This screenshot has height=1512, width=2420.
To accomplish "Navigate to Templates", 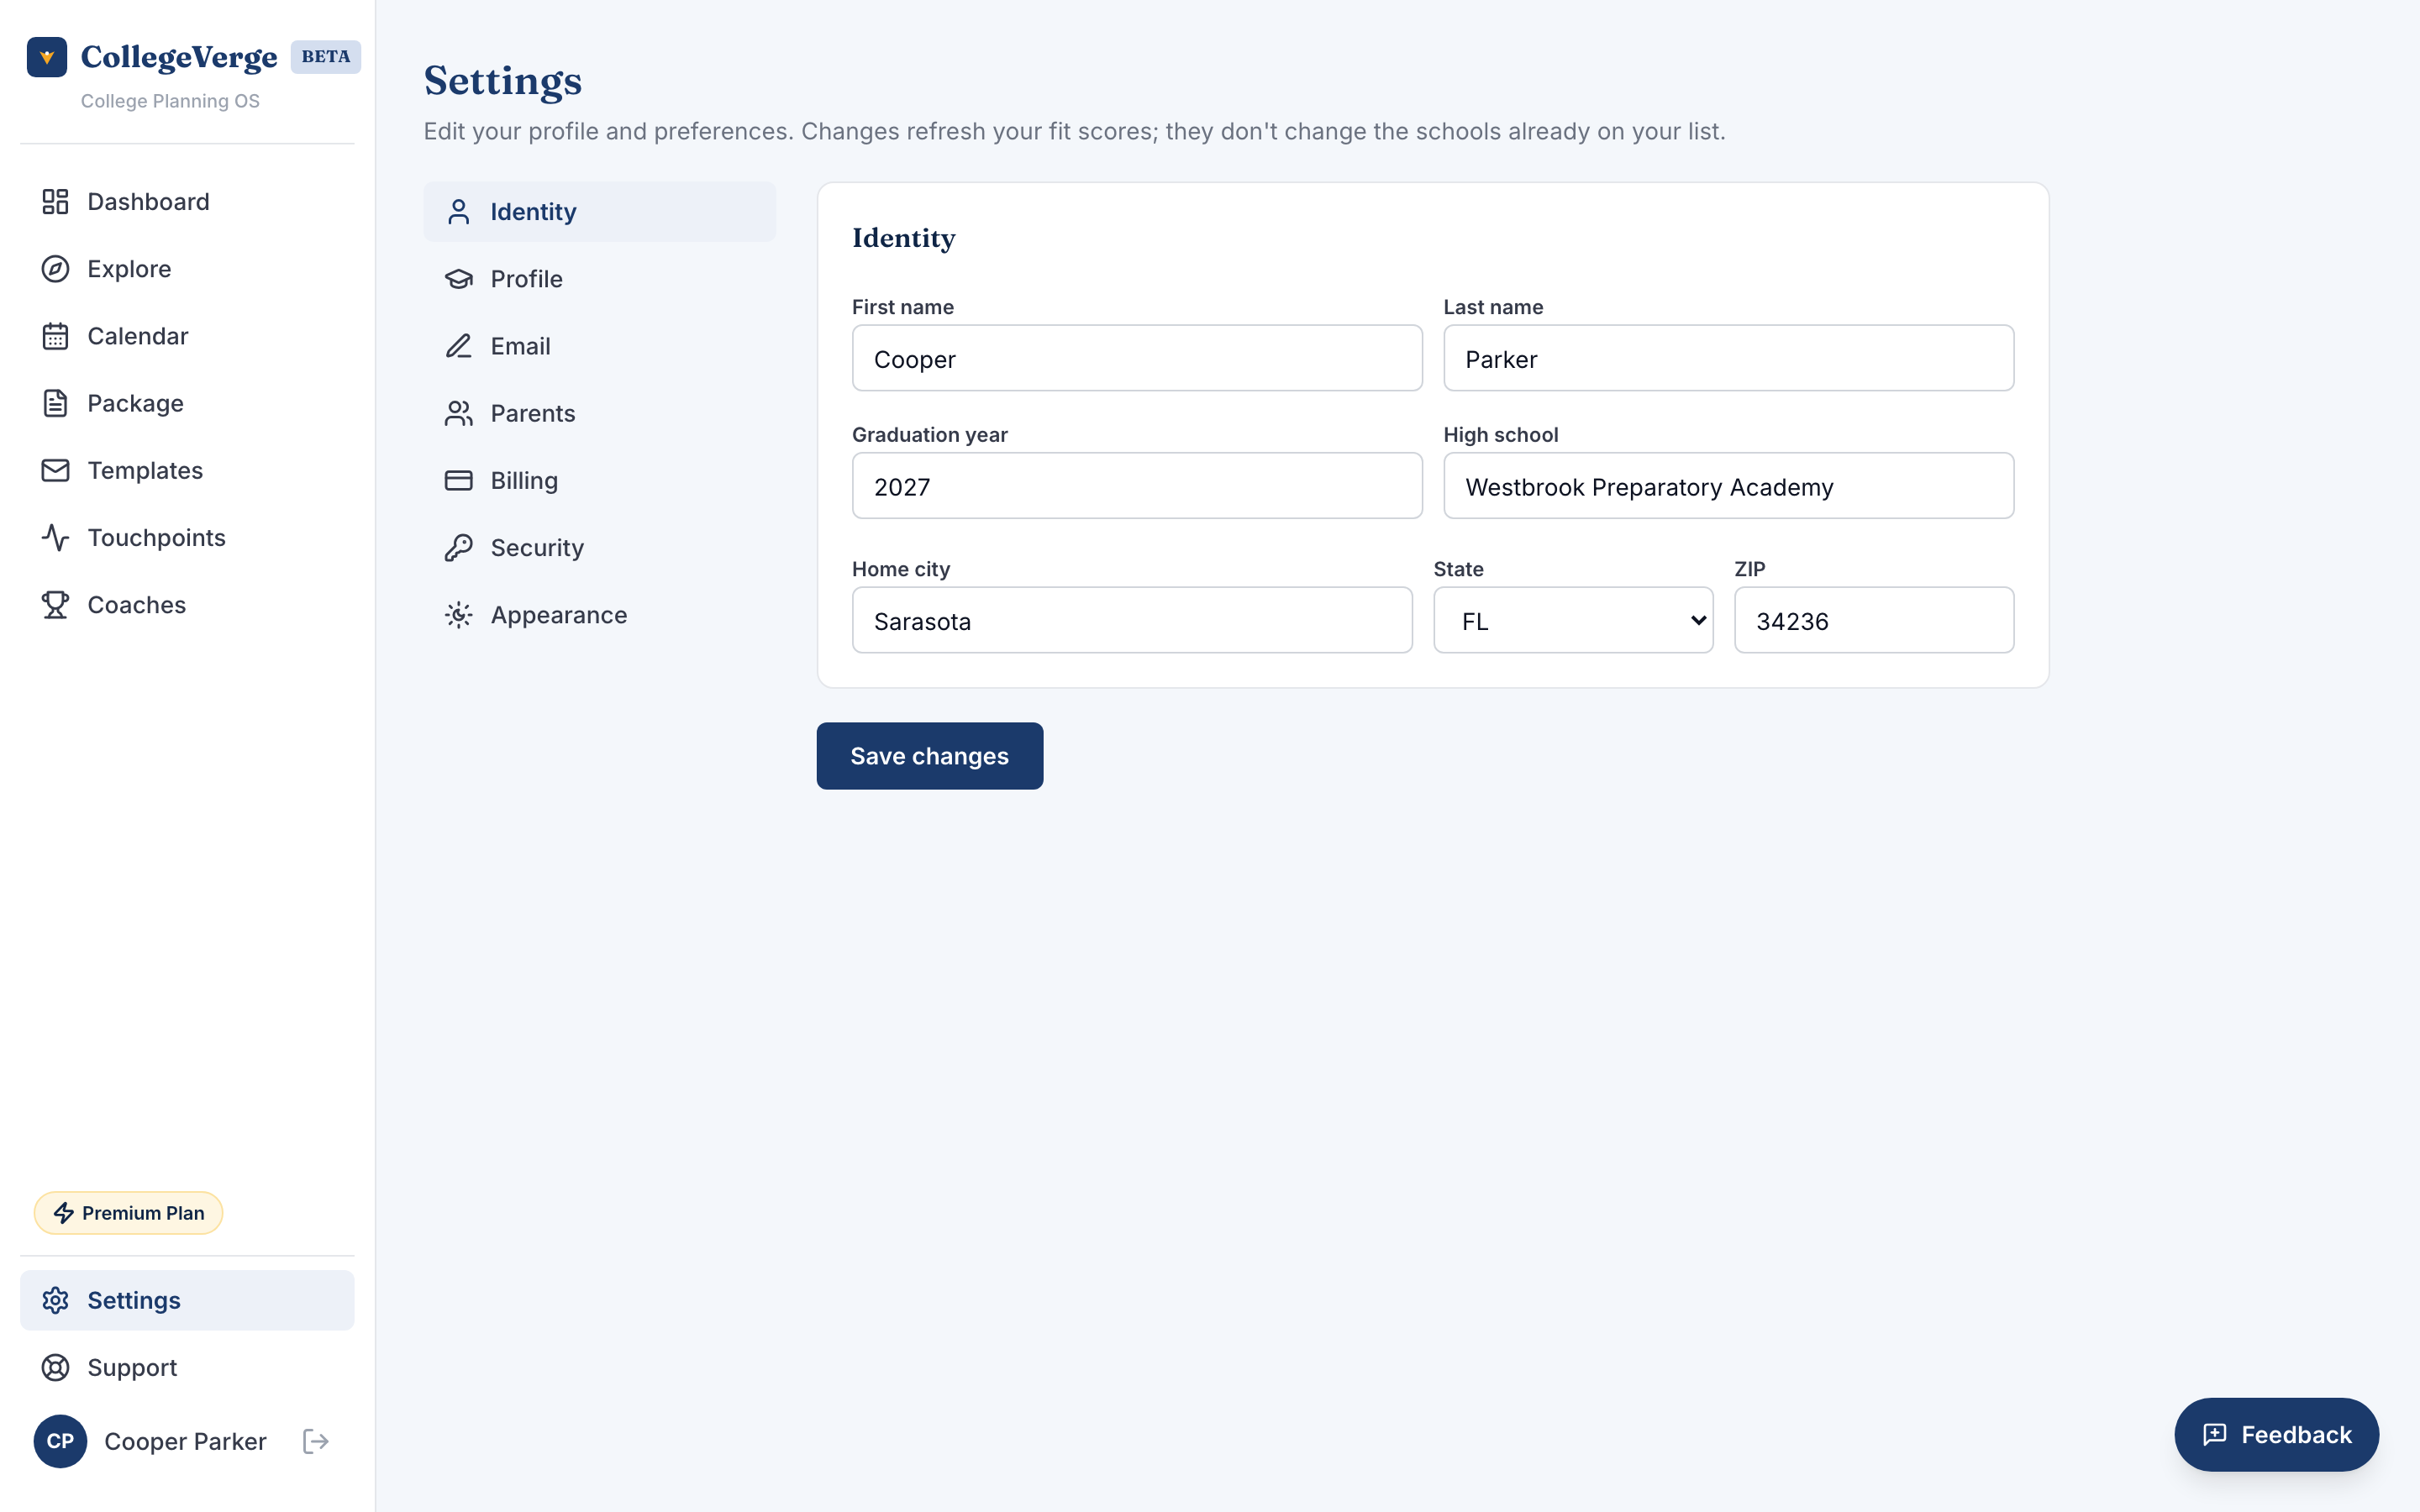I will [x=187, y=470].
